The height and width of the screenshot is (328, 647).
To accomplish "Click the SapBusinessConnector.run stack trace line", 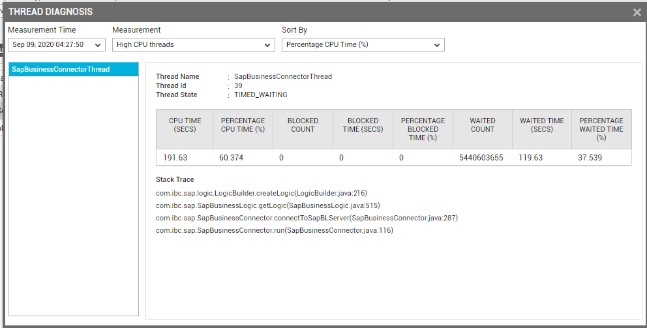I will [275, 230].
